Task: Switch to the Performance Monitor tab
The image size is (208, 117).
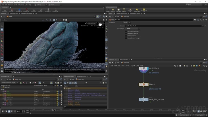Action: pos(135,14)
